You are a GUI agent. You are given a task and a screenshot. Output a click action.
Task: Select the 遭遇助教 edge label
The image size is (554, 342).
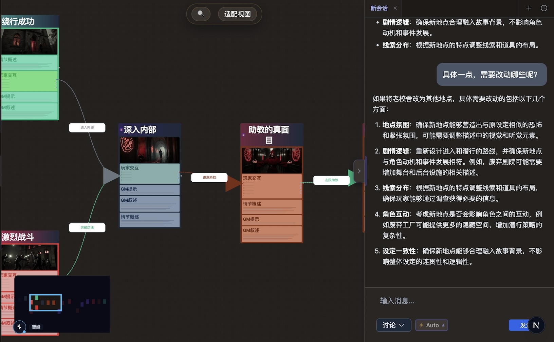(209, 177)
